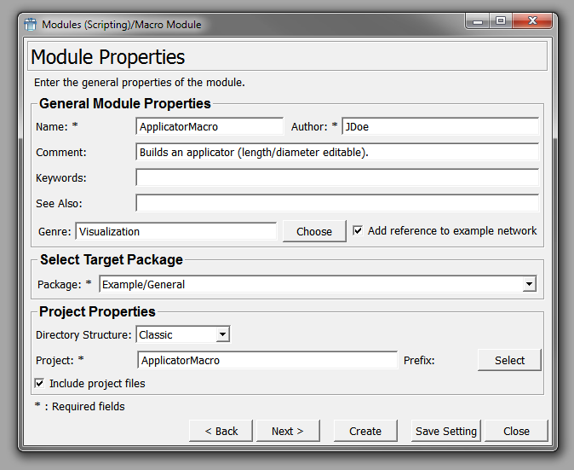This screenshot has width=574, height=470.
Task: Close window using title bar X
Action: [x=533, y=22]
